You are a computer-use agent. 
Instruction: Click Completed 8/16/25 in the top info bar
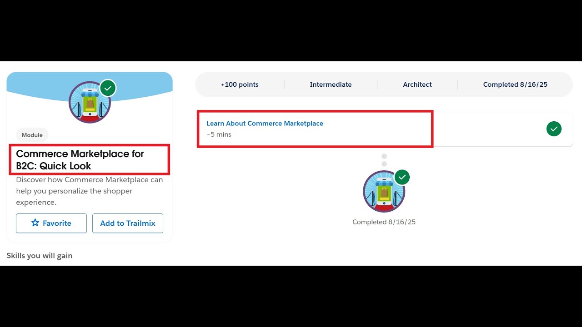[x=515, y=84]
